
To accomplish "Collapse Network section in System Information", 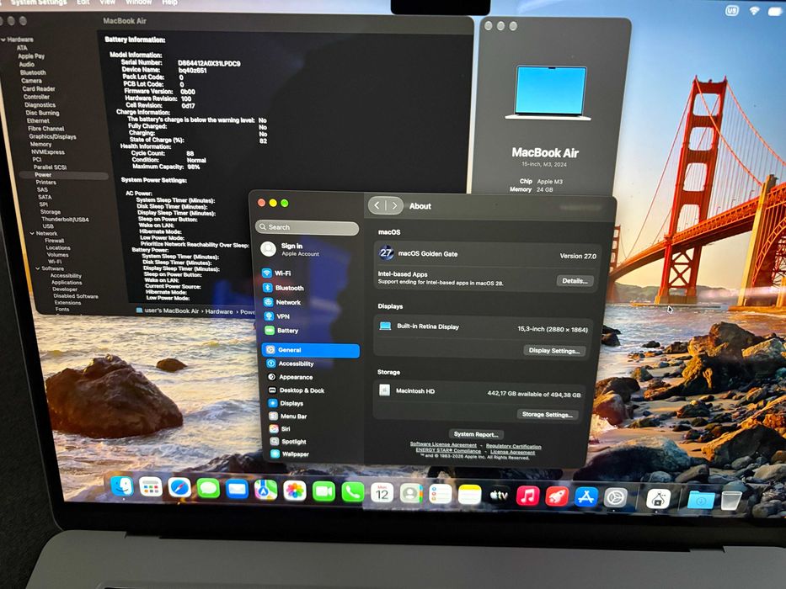I will tap(32, 233).
